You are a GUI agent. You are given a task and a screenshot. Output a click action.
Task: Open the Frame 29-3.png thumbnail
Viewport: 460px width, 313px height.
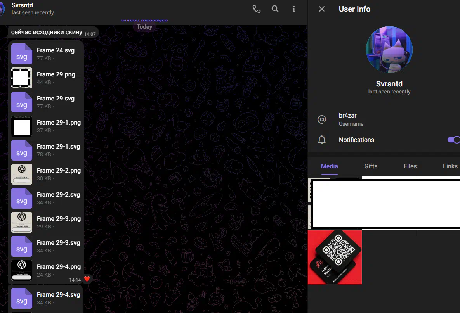22,222
